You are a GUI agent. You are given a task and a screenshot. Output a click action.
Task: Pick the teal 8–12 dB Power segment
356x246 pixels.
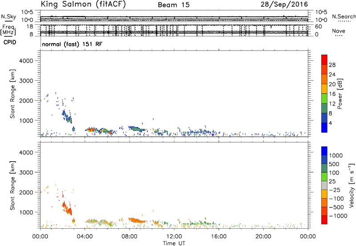324,108
